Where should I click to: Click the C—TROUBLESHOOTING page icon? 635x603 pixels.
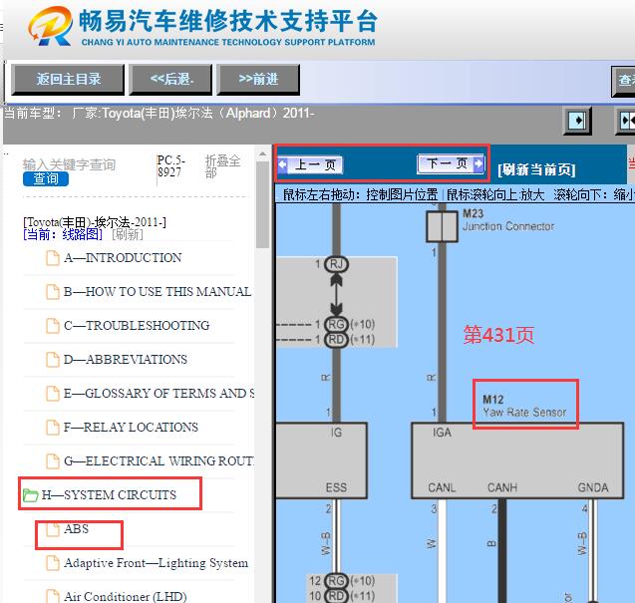tap(52, 326)
